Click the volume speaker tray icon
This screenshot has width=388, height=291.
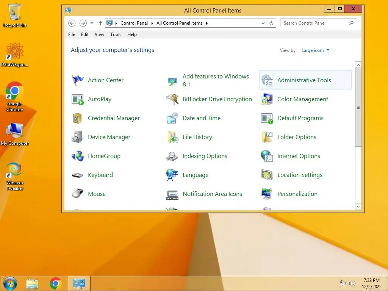(352, 283)
